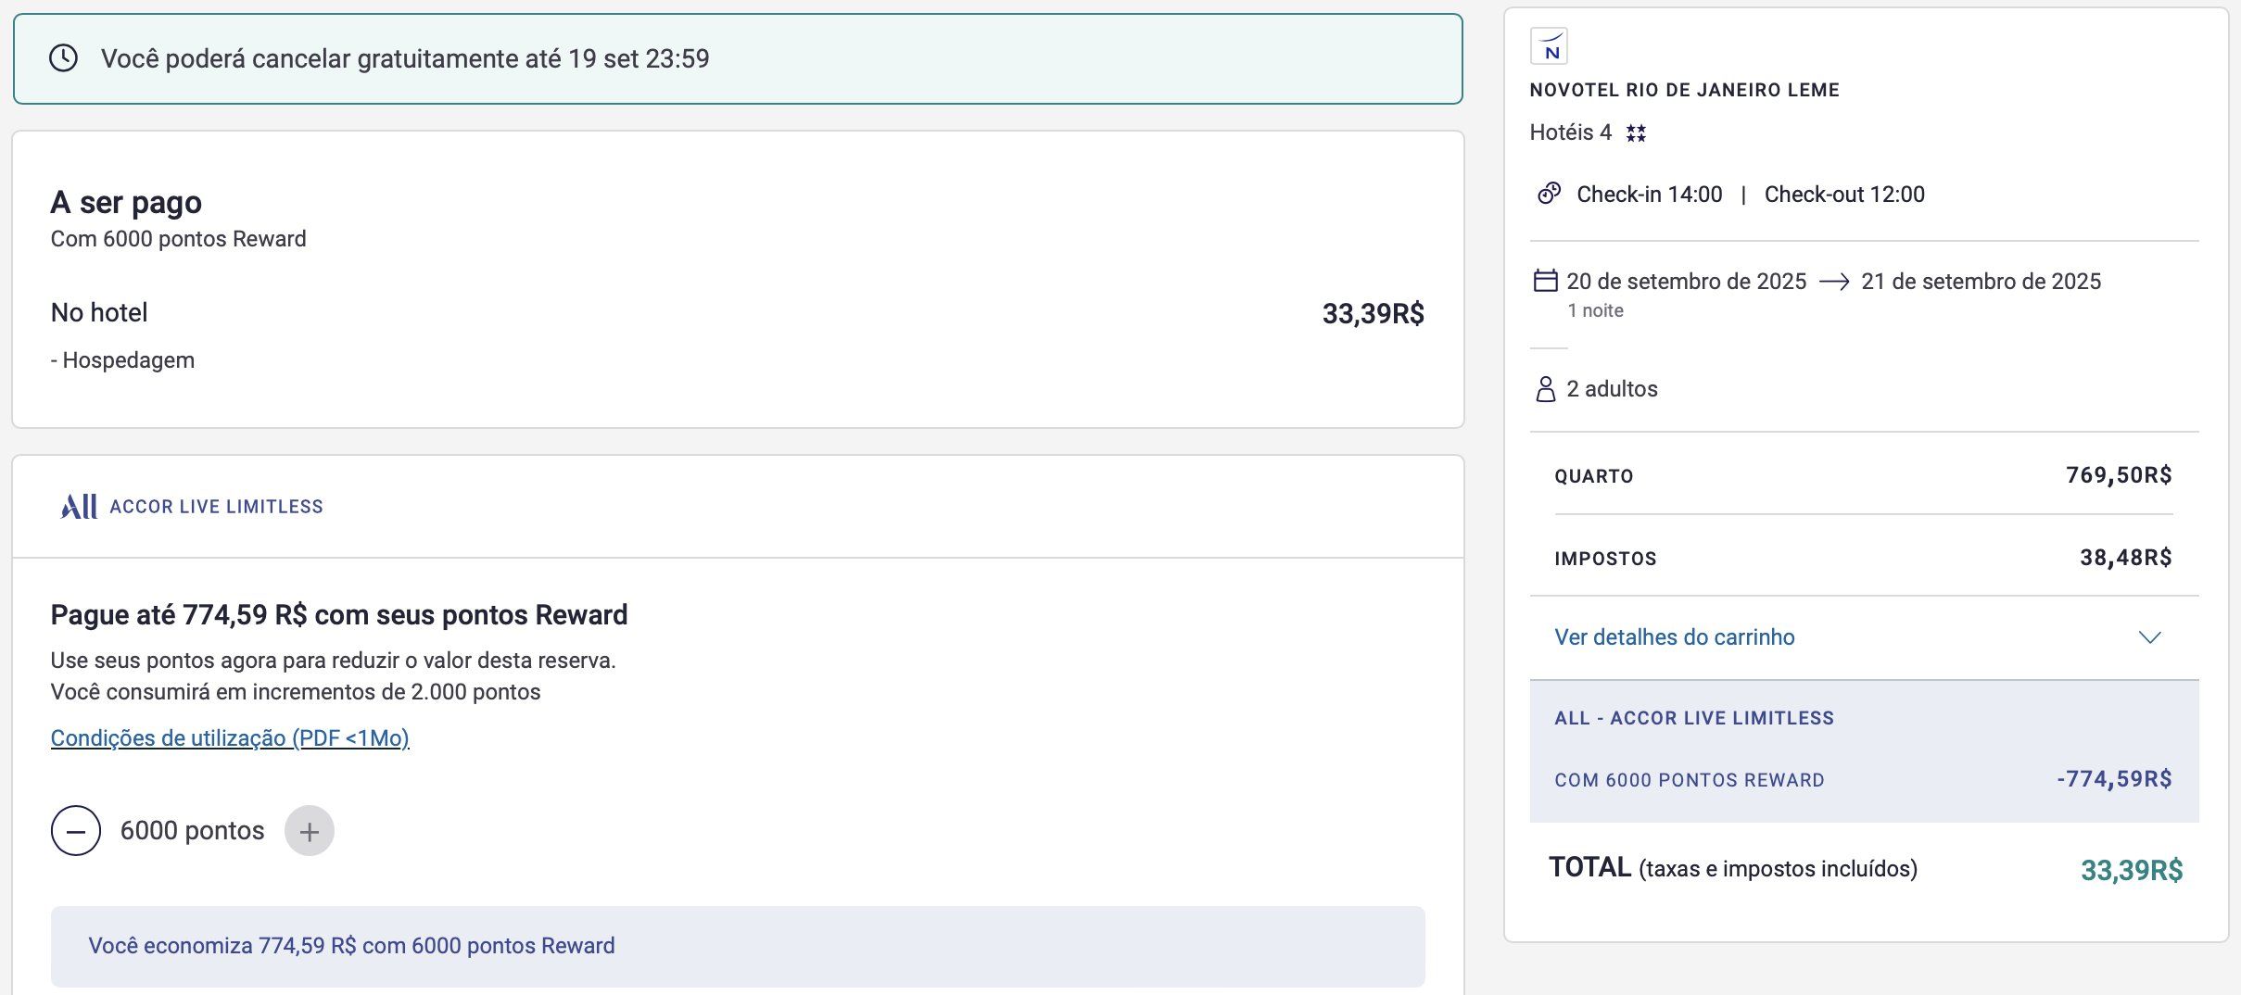Decrease Reward points with minus button
This screenshot has width=2241, height=995.
pyautogui.click(x=76, y=831)
